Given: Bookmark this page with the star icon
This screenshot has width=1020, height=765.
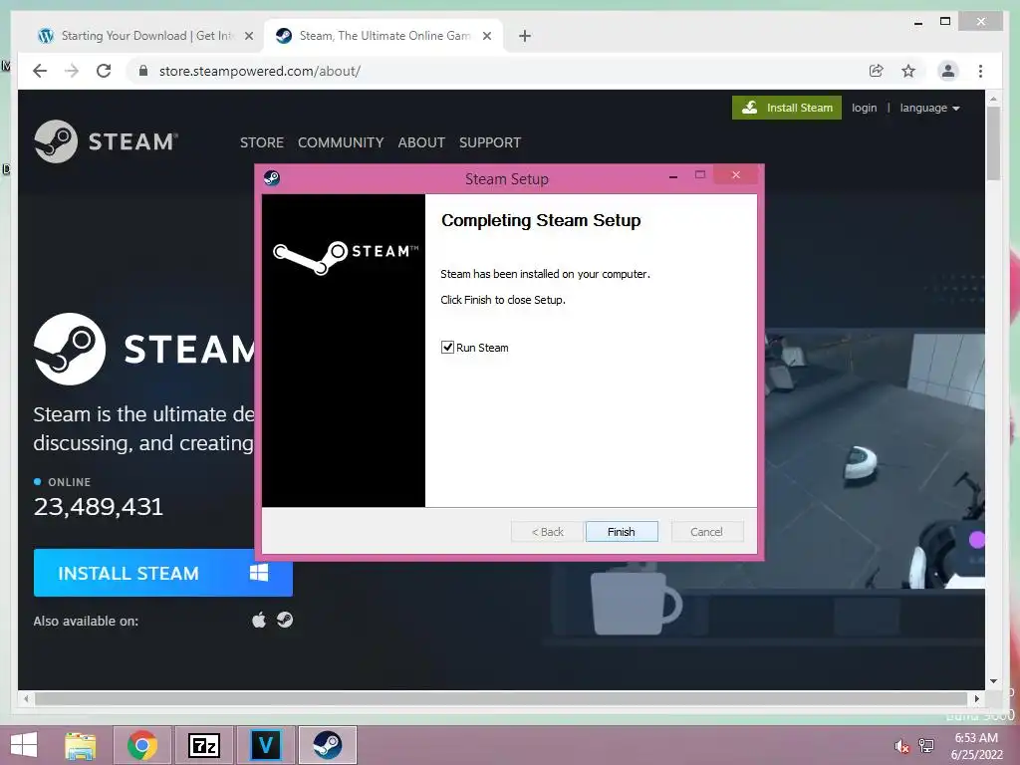Looking at the screenshot, I should 908,71.
